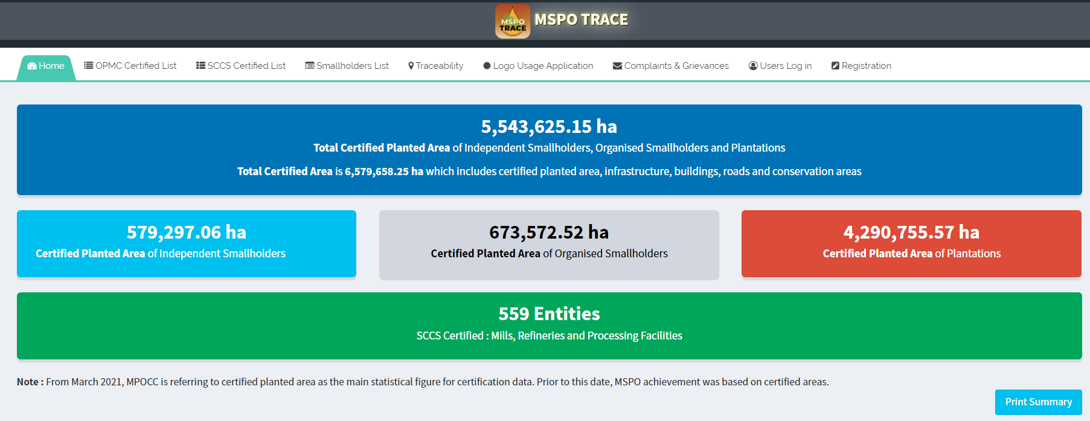This screenshot has height=421, width=1090.
Task: Click the MSPO TRACE header title
Action: point(582,20)
